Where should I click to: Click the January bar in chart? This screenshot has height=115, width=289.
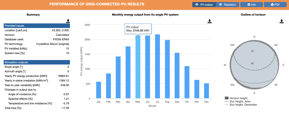[98, 90]
